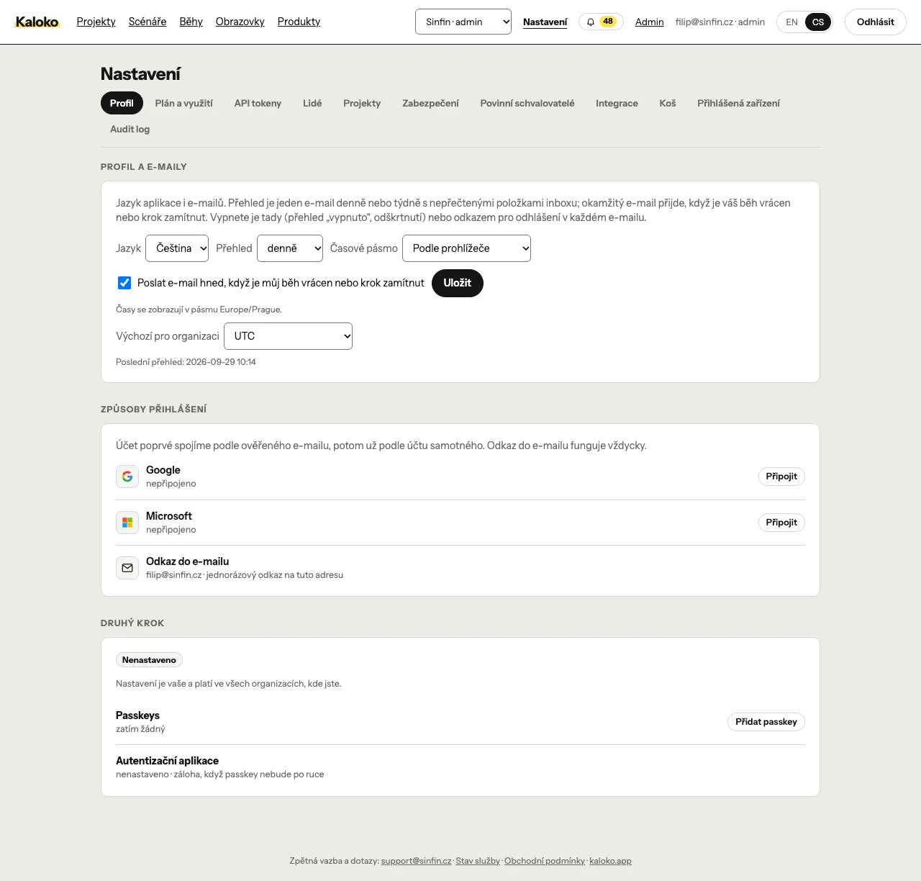The image size is (921, 881).
Task: Open the Přihlášená zařízení tab
Action: pyautogui.click(x=738, y=103)
